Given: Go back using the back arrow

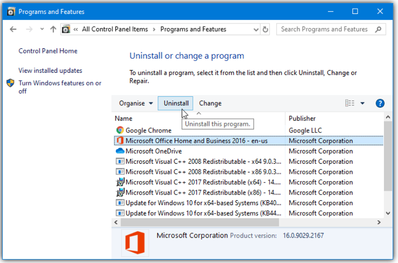Looking at the screenshot, I should (x=13, y=29).
